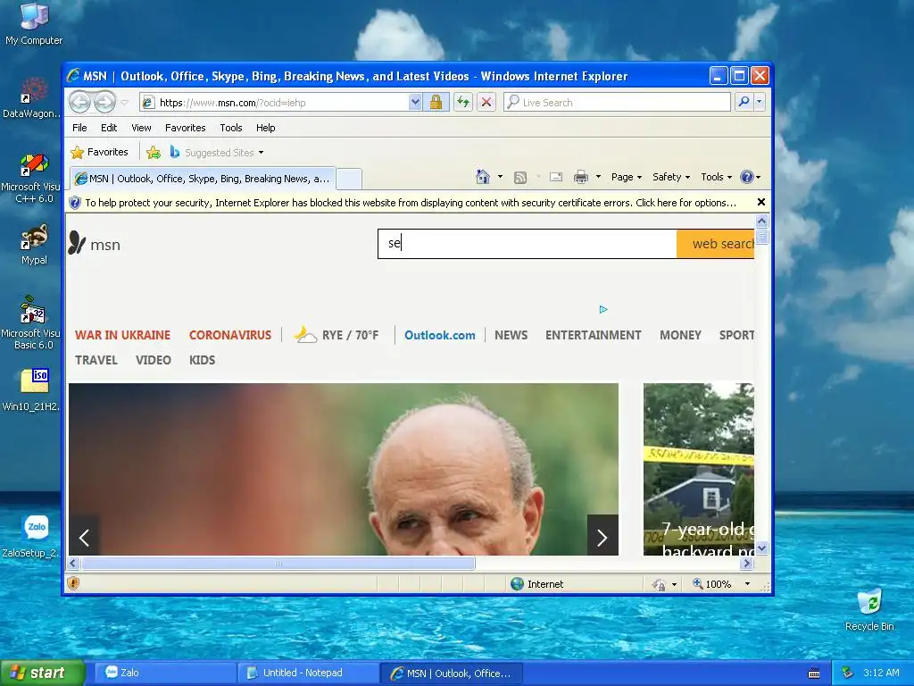
Task: Click the msn search input containing 'se'
Action: click(x=527, y=243)
